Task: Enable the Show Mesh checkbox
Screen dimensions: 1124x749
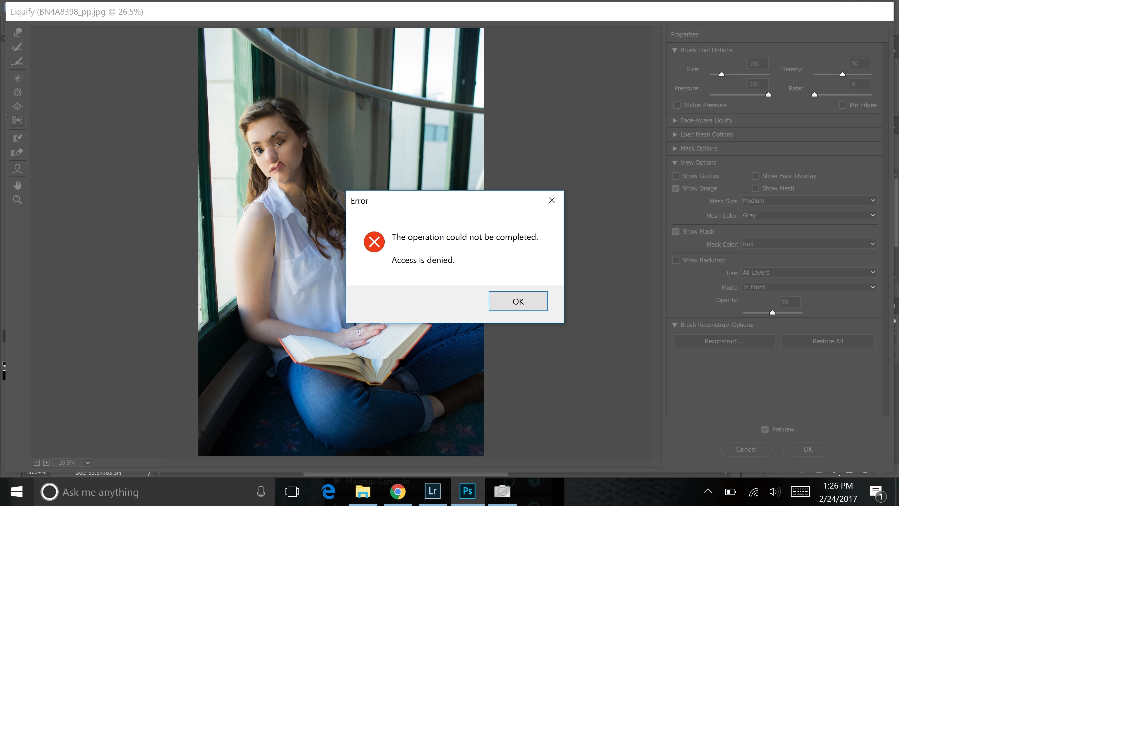Action: tap(755, 188)
